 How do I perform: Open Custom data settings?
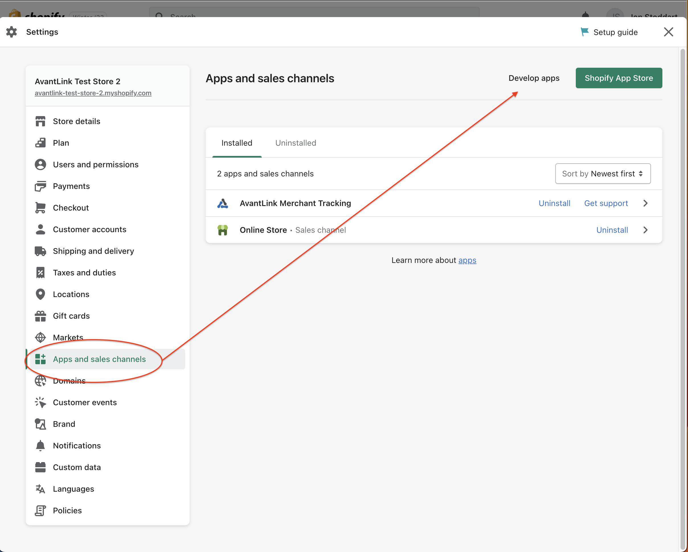coord(108,467)
